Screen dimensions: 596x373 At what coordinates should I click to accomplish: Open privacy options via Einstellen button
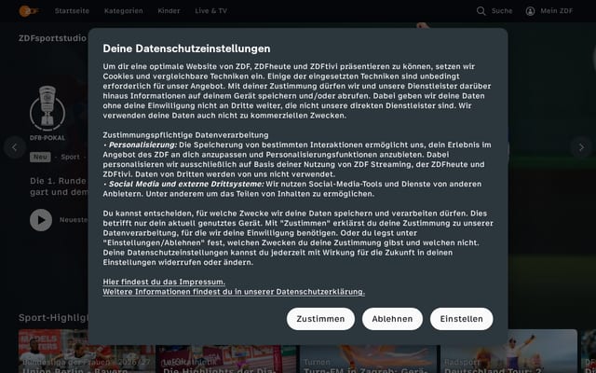(x=462, y=319)
